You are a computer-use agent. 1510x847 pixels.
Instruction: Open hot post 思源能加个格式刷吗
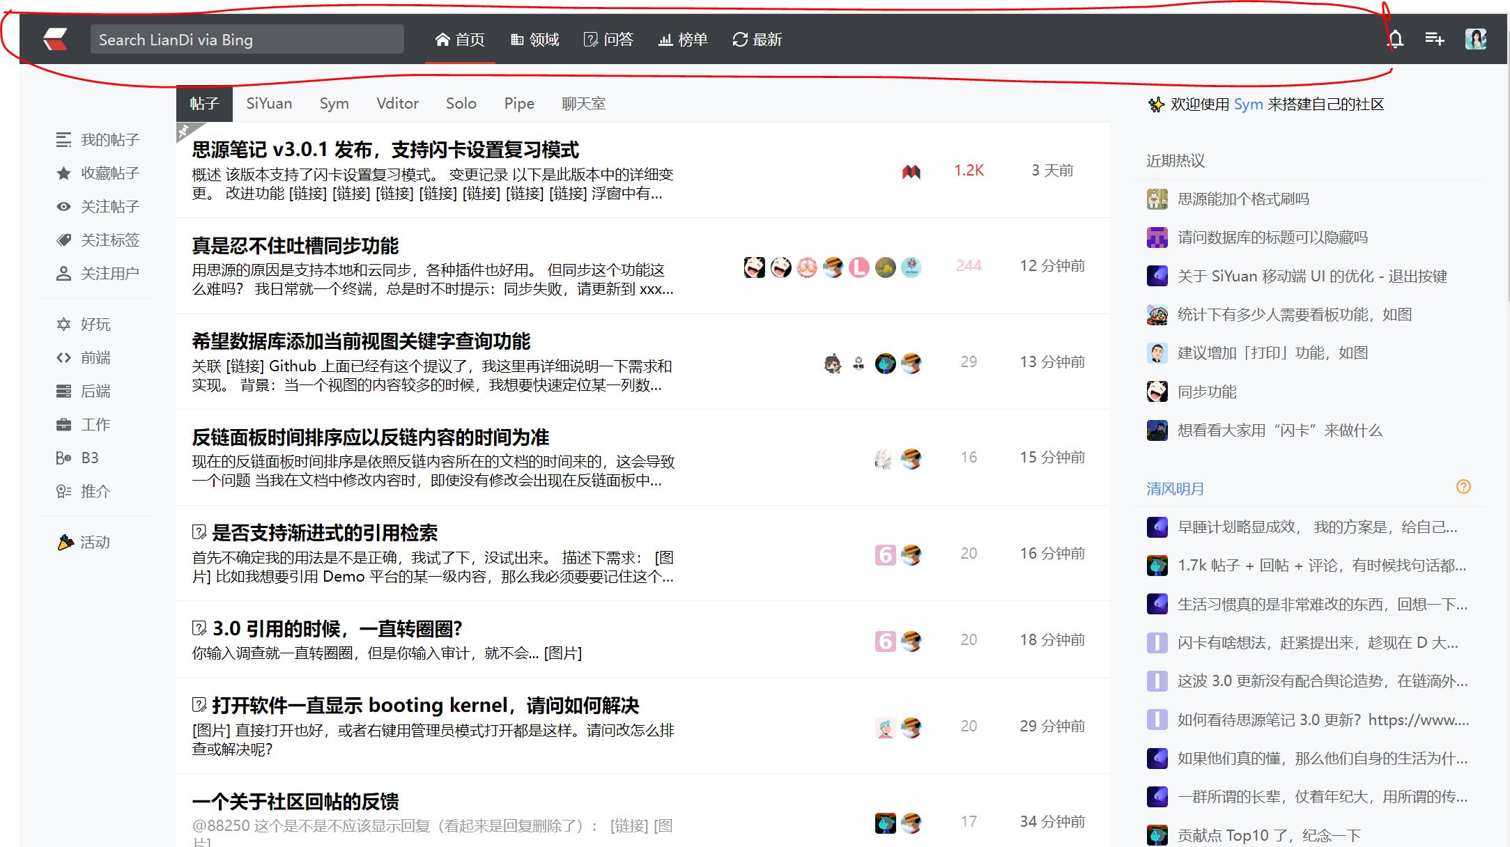[1243, 199]
